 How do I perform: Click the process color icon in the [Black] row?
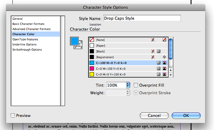click(x=158, y=51)
